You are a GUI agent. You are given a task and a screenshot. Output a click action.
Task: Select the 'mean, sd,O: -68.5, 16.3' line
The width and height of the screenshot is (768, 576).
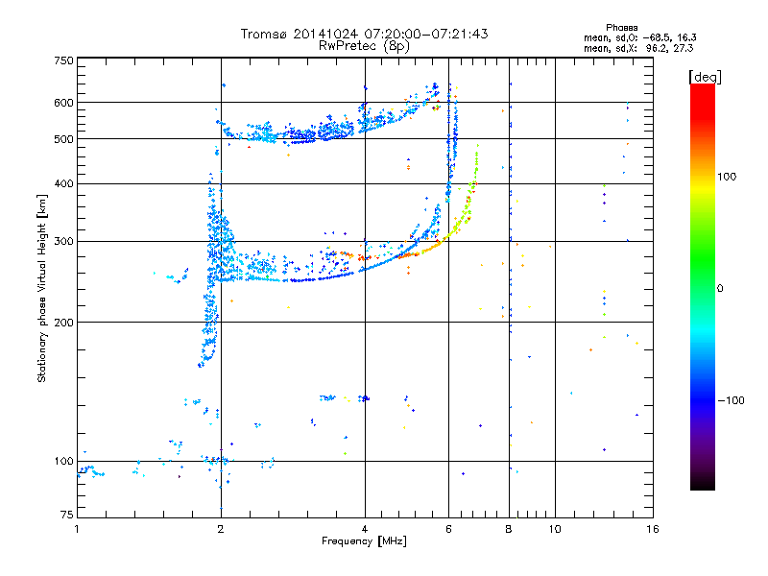click(x=639, y=37)
